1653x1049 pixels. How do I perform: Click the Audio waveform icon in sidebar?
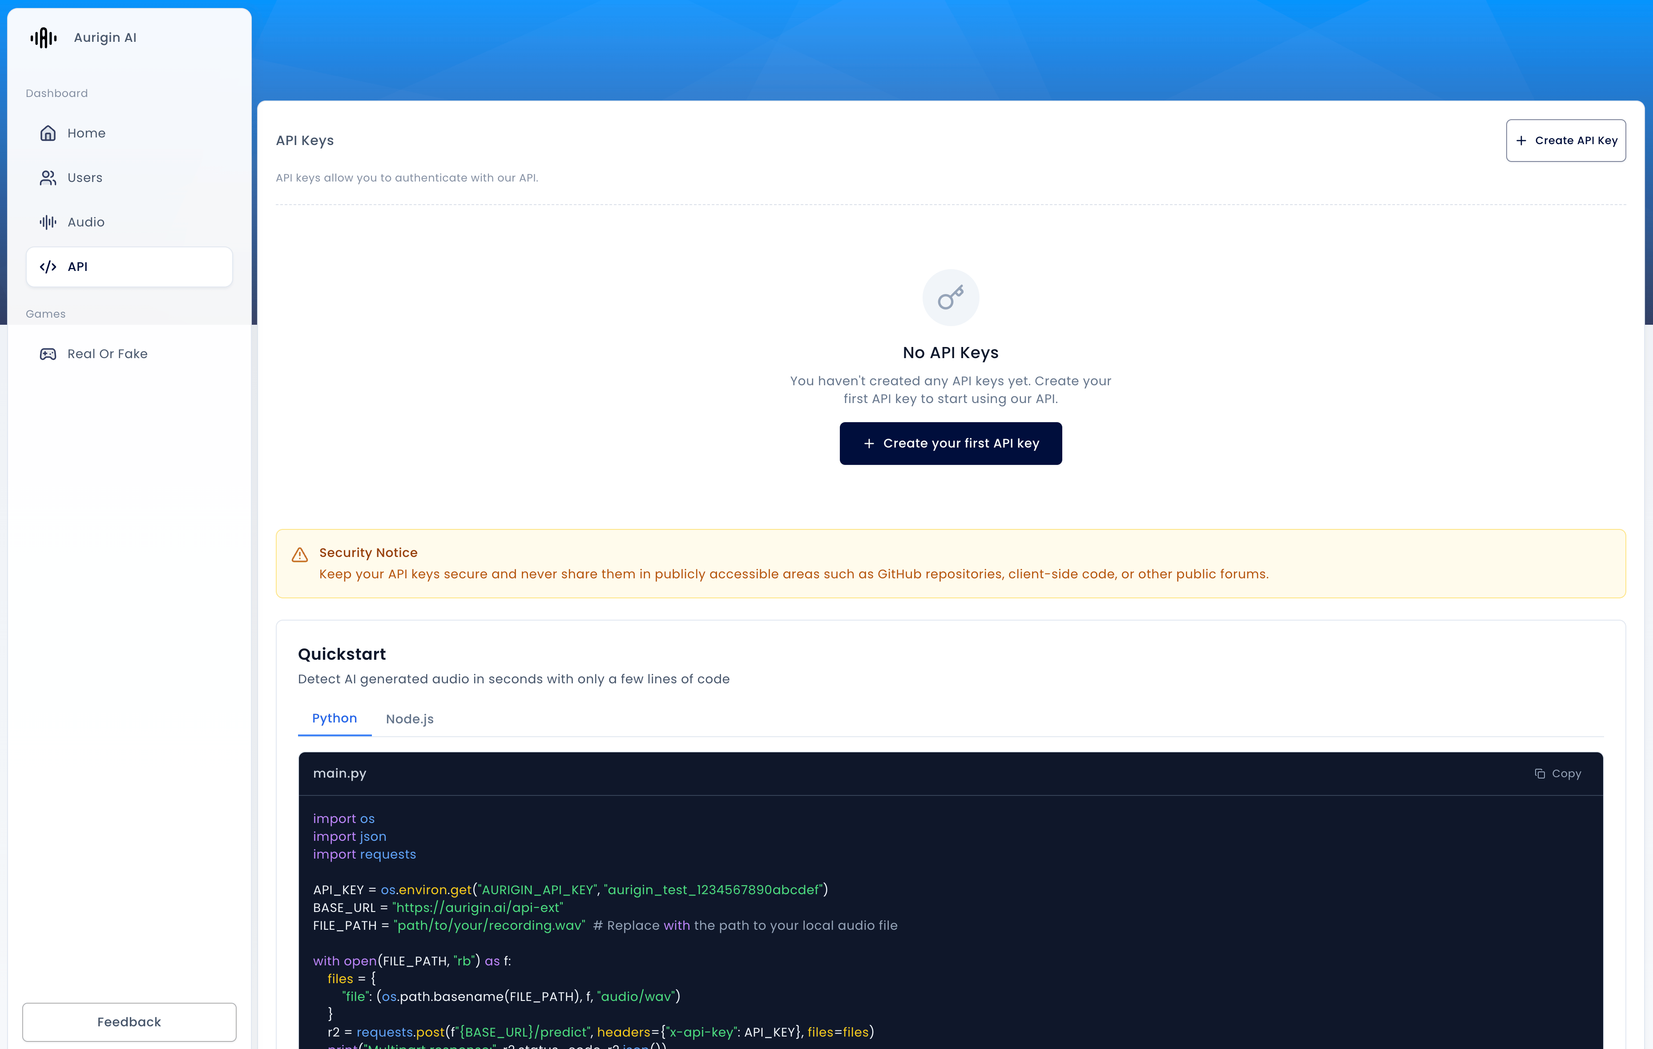click(48, 222)
